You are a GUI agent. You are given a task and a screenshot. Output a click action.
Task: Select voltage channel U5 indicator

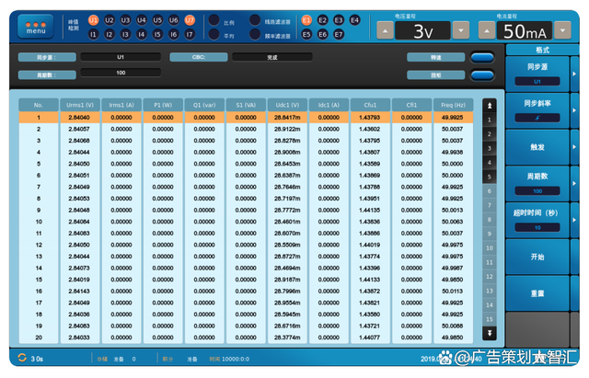click(x=157, y=20)
